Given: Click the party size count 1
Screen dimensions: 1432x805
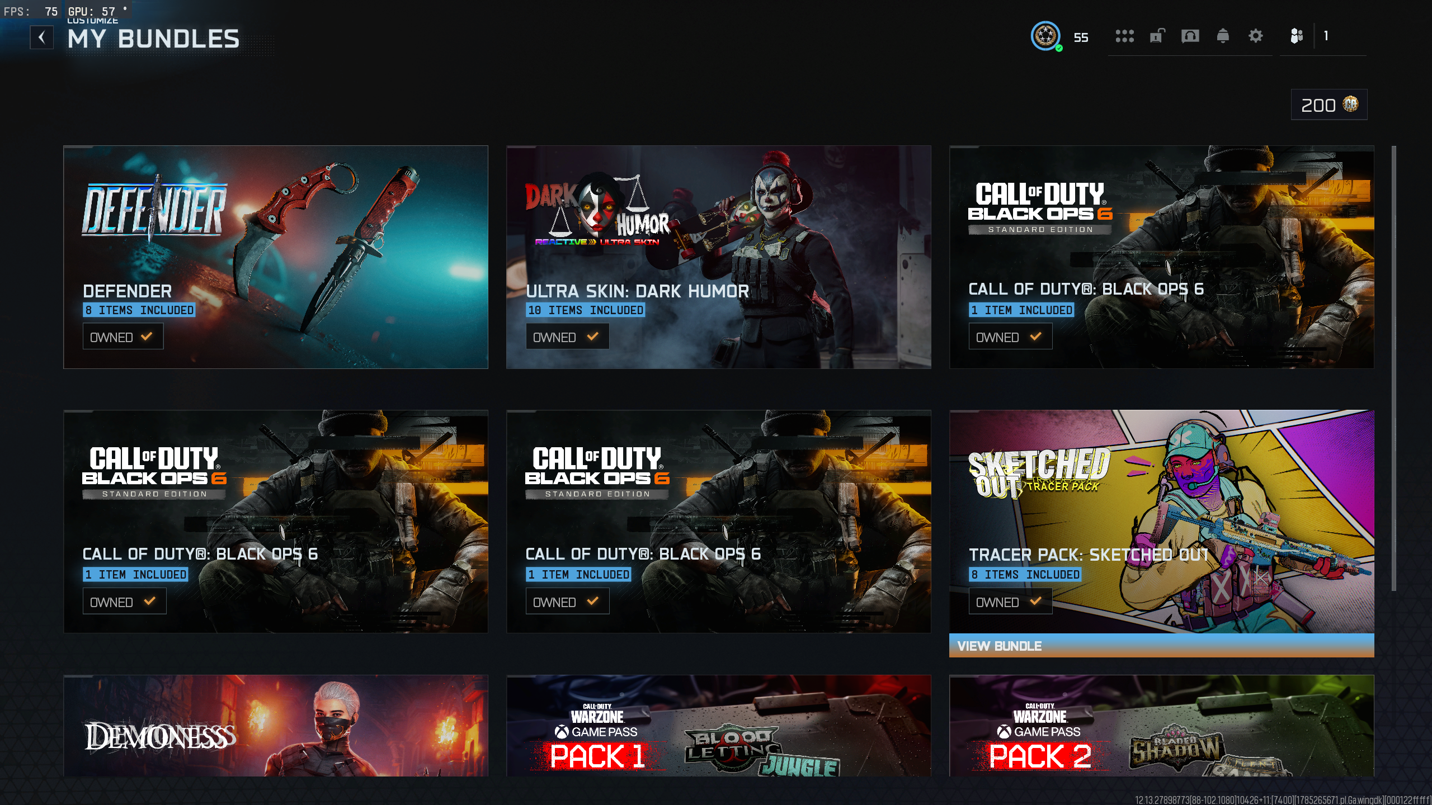Looking at the screenshot, I should (x=1326, y=36).
